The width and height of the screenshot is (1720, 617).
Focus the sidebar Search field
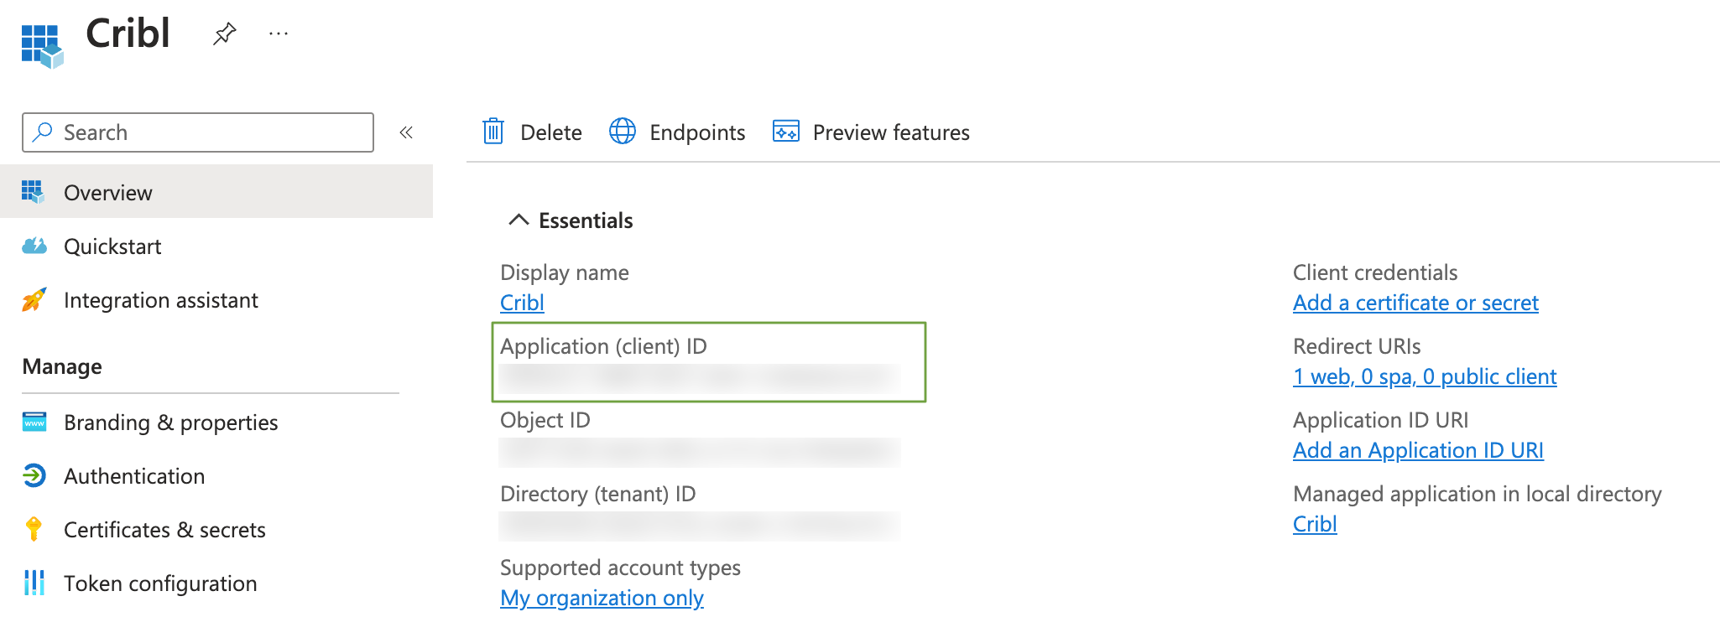click(198, 132)
